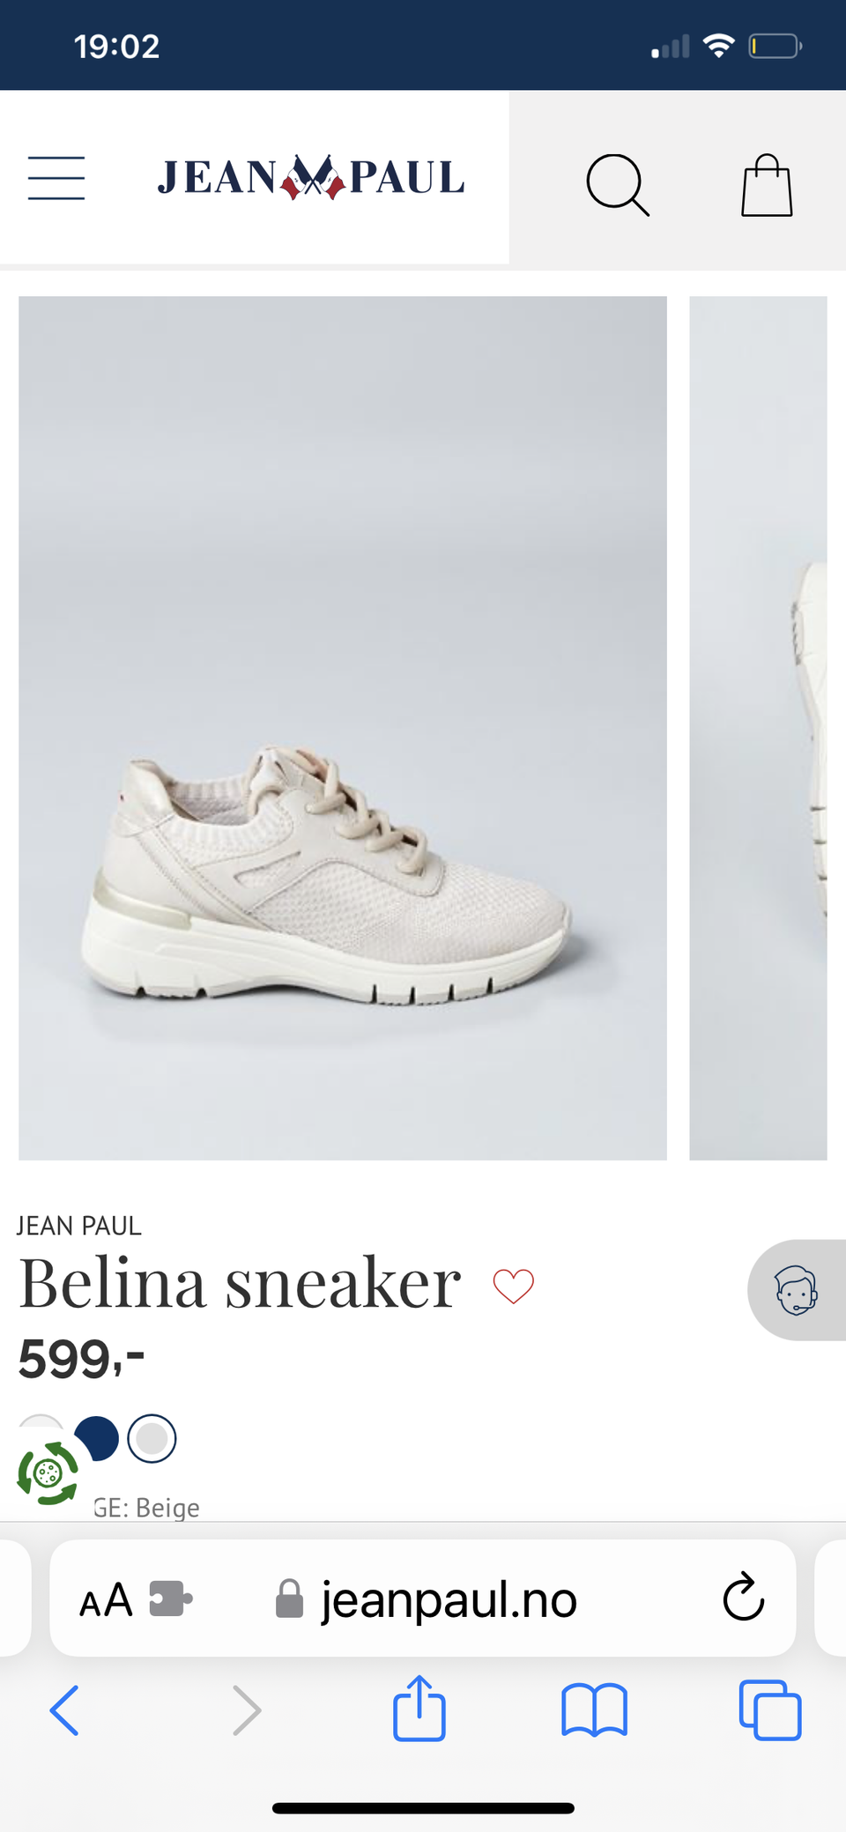Go back to previous page
846x1832 pixels.
(64, 1710)
